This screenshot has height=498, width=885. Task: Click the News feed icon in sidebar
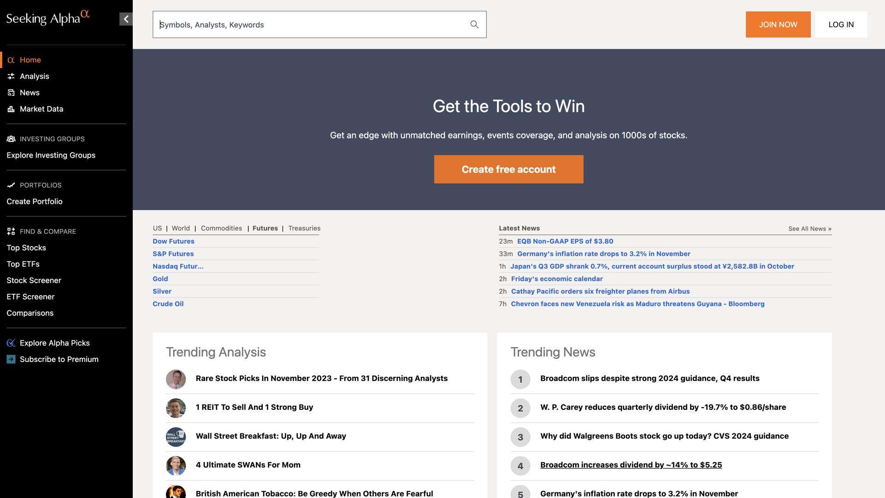coord(11,93)
